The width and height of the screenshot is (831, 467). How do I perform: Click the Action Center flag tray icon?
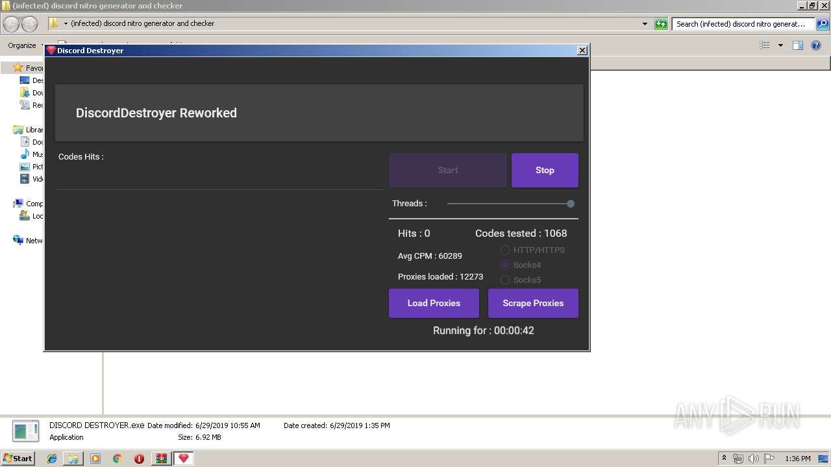(769, 459)
